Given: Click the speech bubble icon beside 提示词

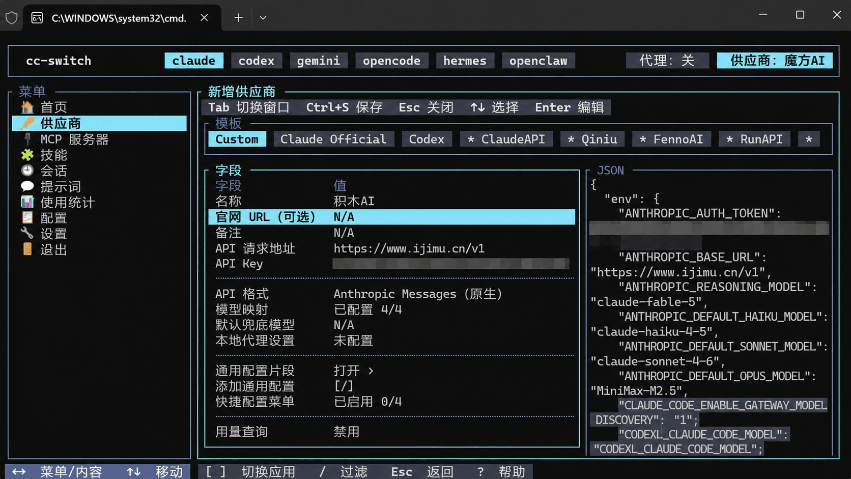Looking at the screenshot, I should [x=27, y=186].
